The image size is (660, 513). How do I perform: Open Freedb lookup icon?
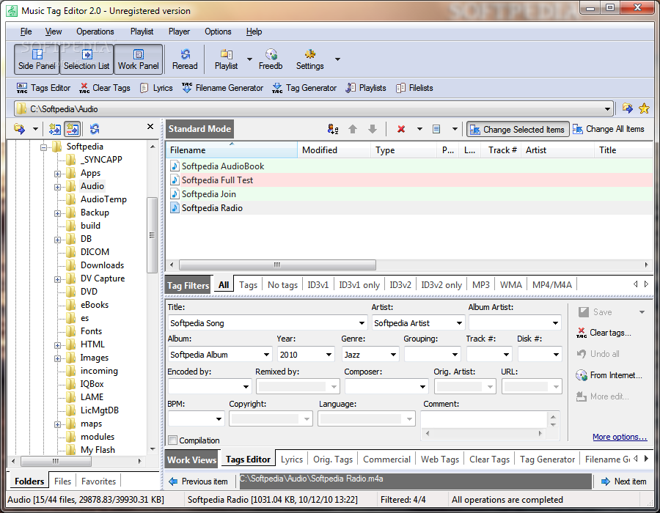pyautogui.click(x=271, y=59)
